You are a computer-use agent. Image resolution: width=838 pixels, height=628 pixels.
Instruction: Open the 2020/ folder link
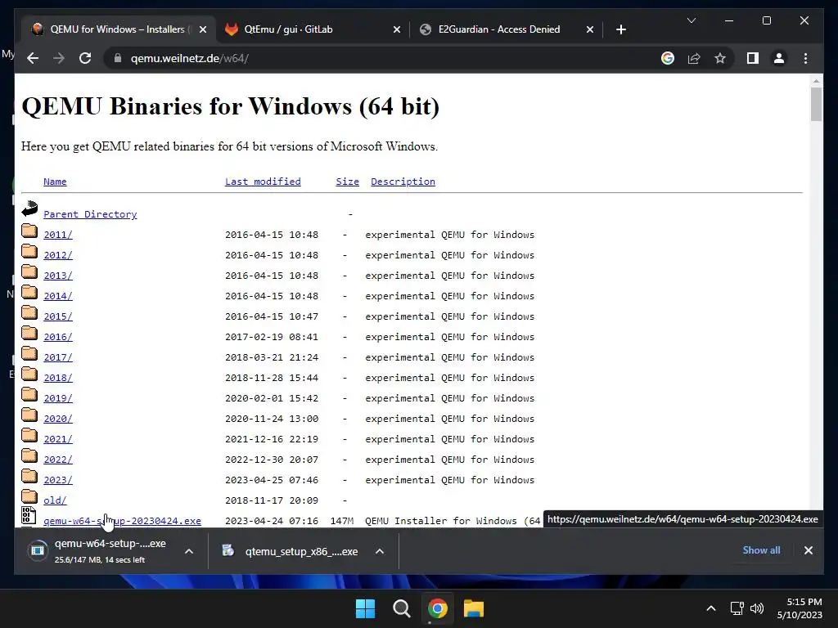click(x=58, y=419)
